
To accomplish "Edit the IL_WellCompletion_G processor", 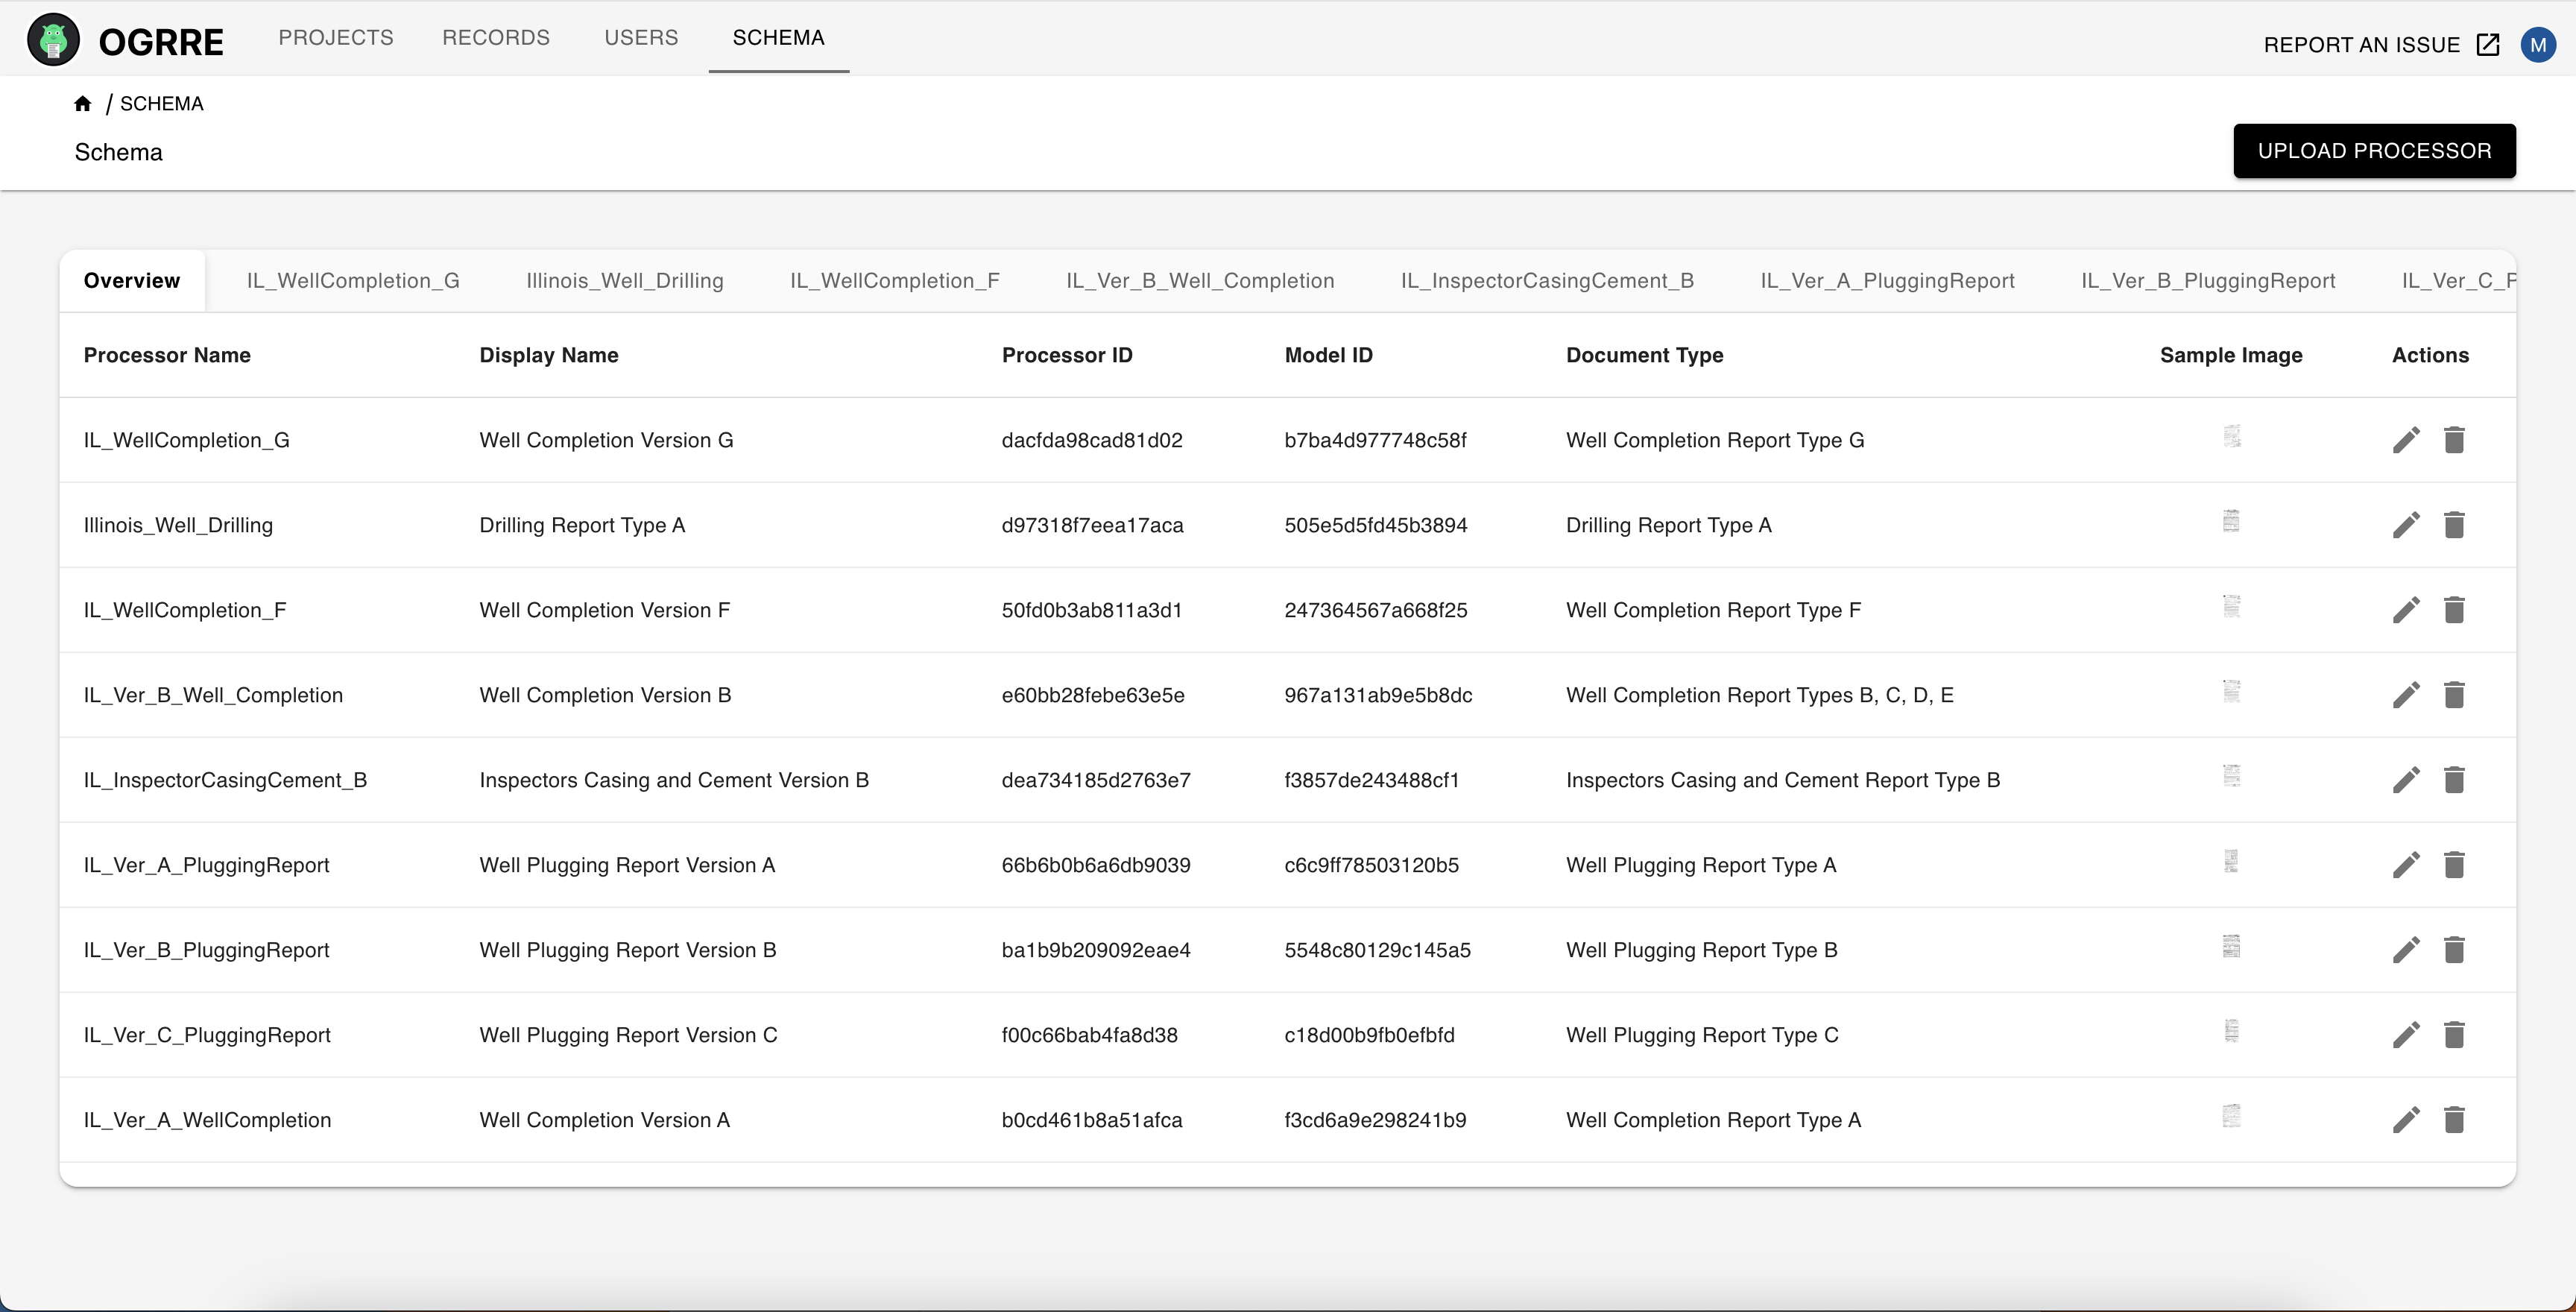I will click(x=2406, y=440).
